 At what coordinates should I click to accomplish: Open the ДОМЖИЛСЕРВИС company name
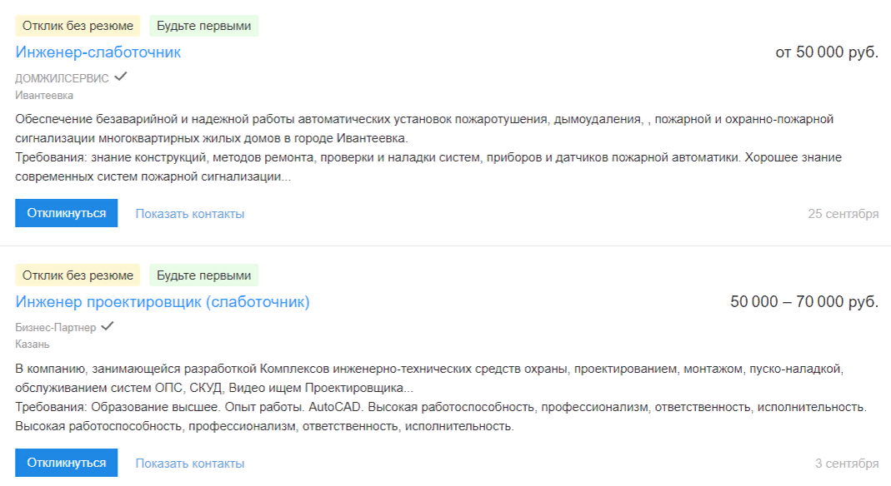(61, 76)
